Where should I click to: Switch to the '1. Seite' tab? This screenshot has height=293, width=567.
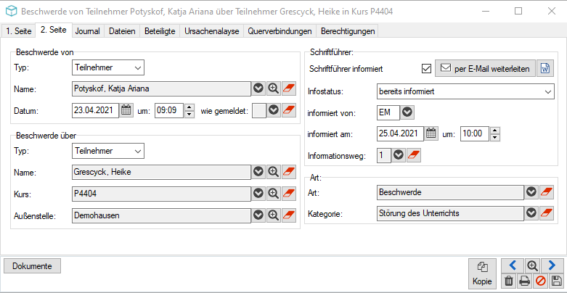tap(19, 31)
